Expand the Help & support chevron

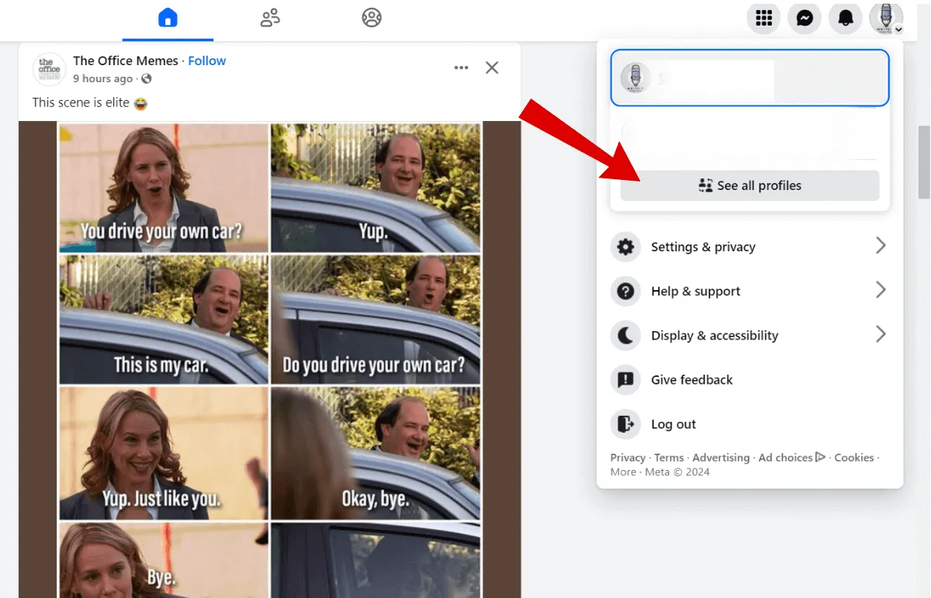[881, 290]
